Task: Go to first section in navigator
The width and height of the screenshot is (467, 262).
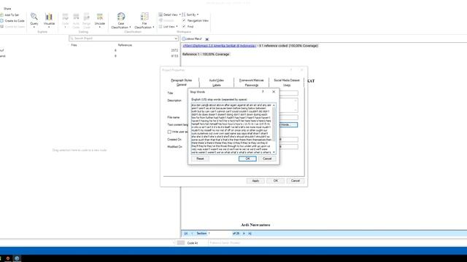Action: pos(186,234)
